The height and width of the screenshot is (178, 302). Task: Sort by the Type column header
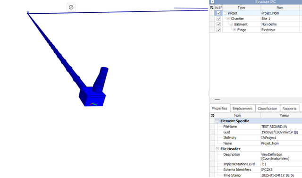242,8
